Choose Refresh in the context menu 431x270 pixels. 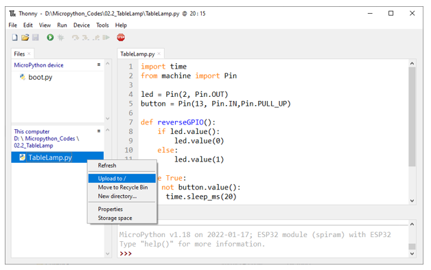pyautogui.click(x=122, y=166)
